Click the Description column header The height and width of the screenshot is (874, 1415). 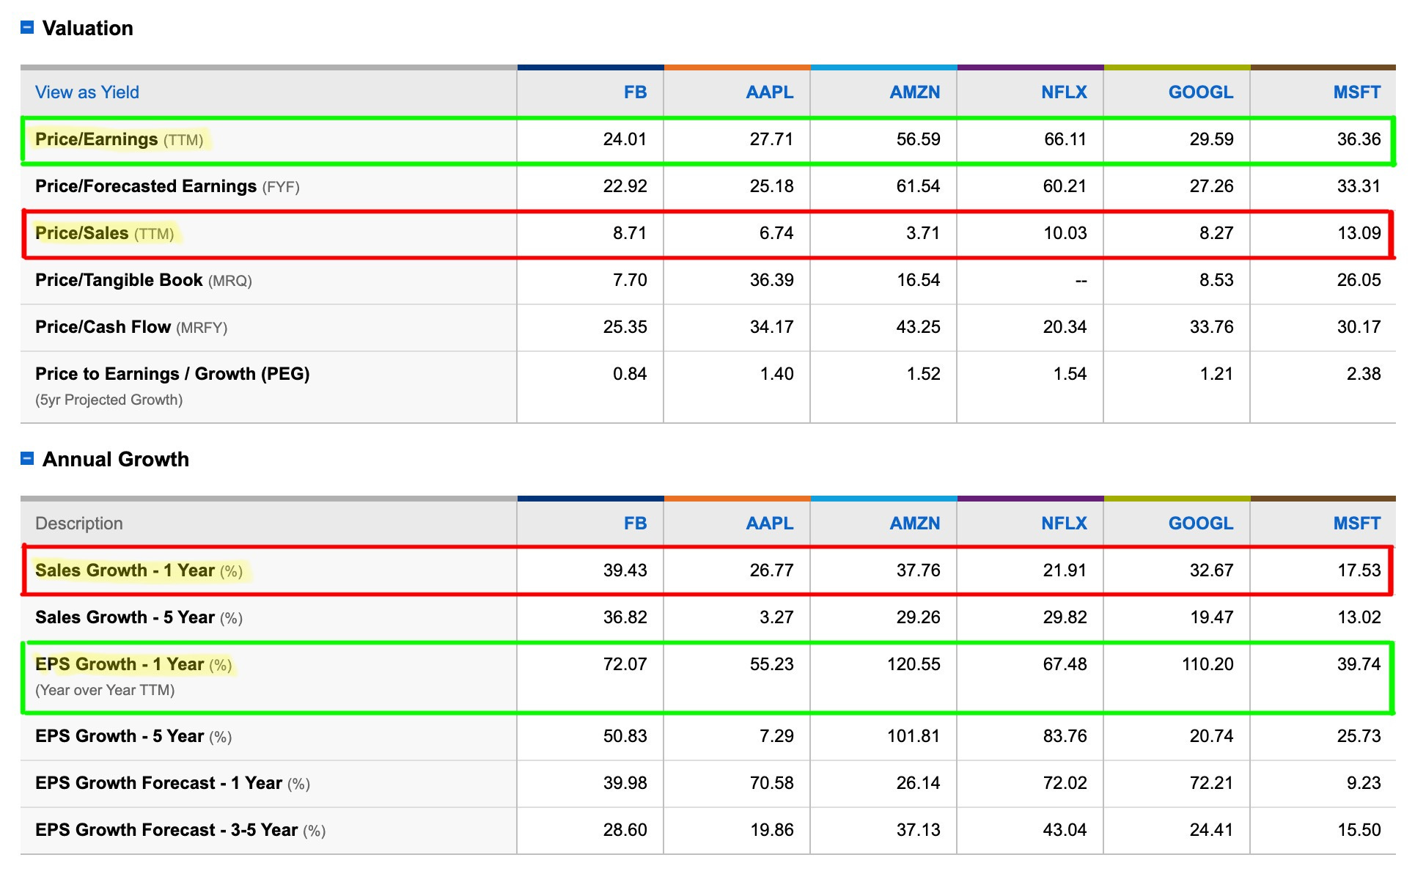79,524
